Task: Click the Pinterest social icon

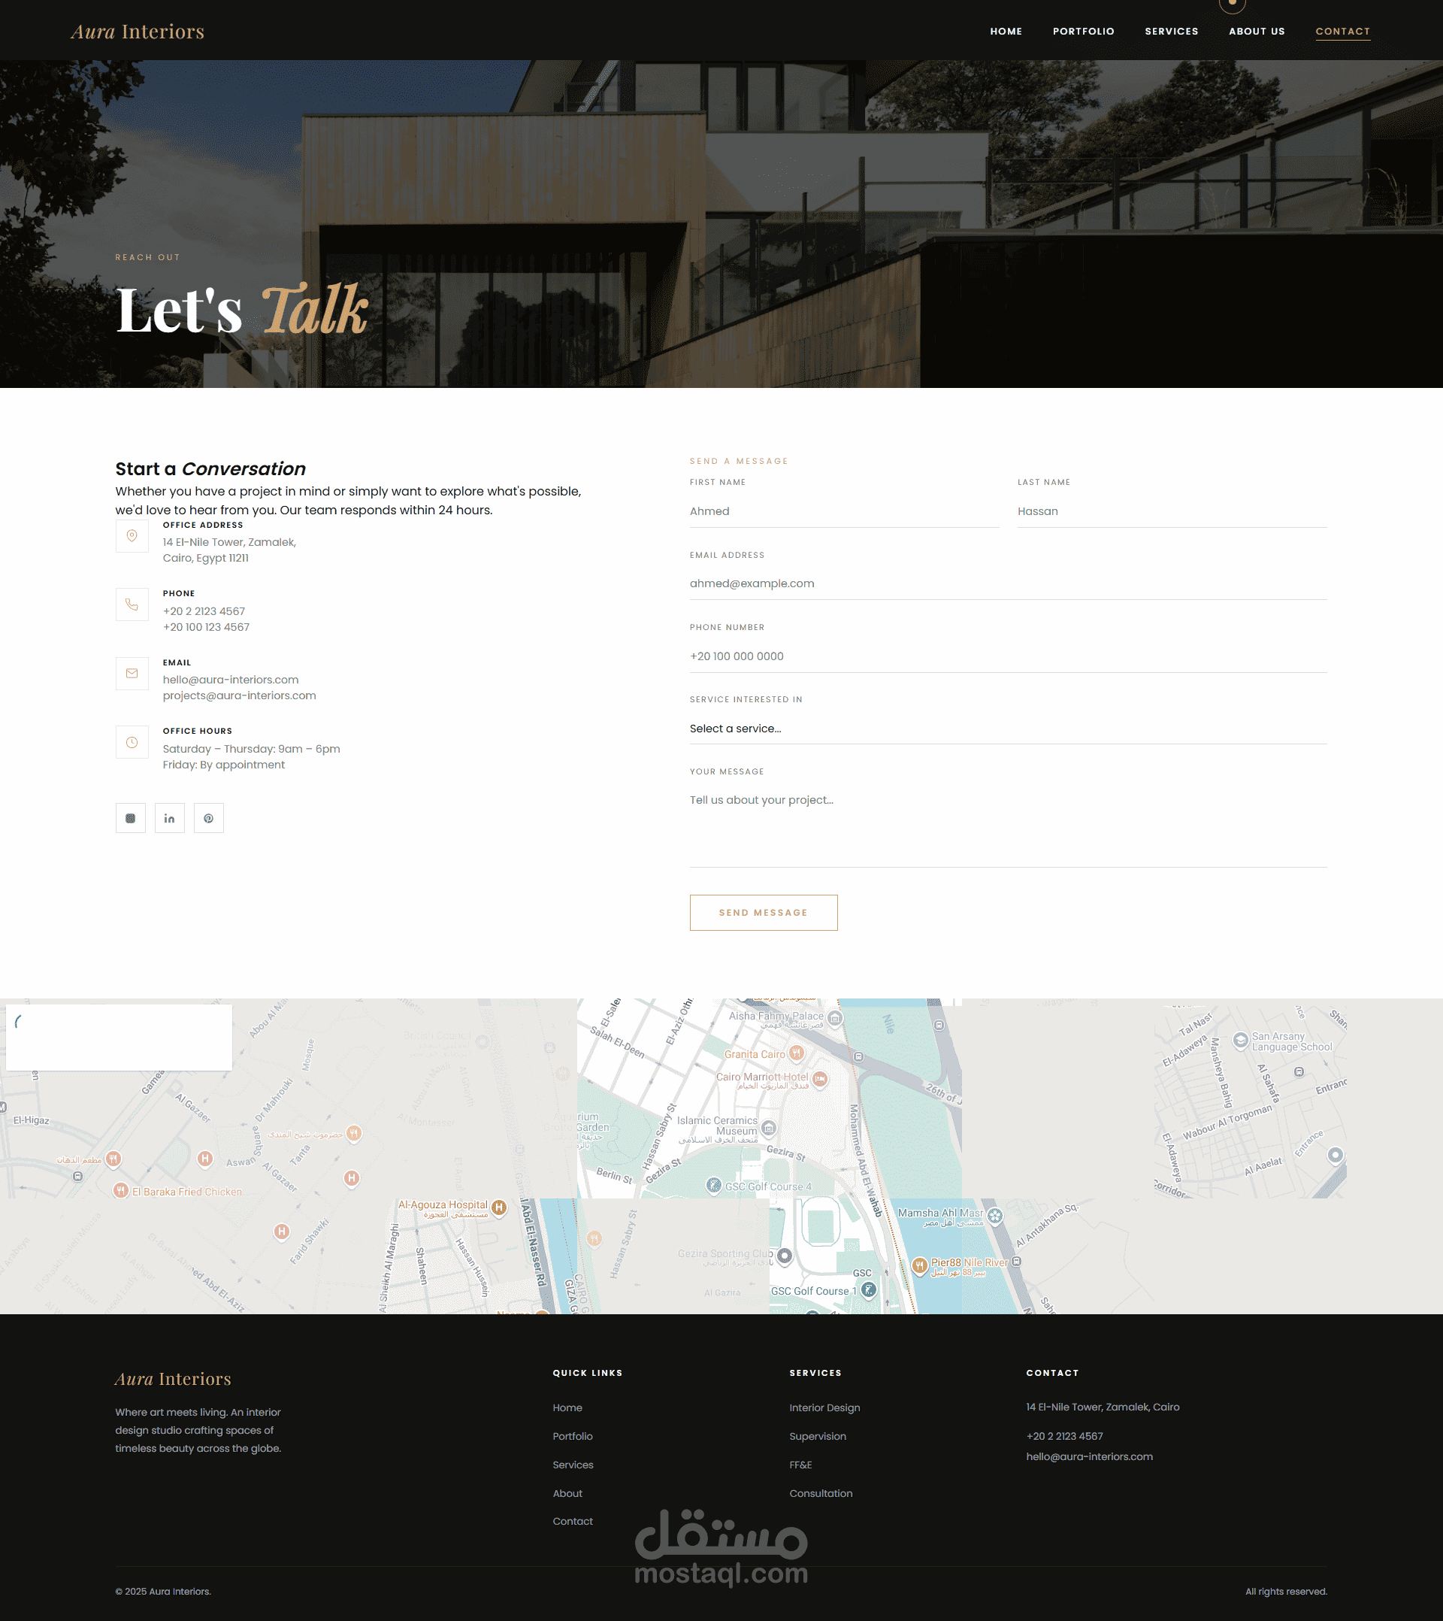Action: [208, 817]
